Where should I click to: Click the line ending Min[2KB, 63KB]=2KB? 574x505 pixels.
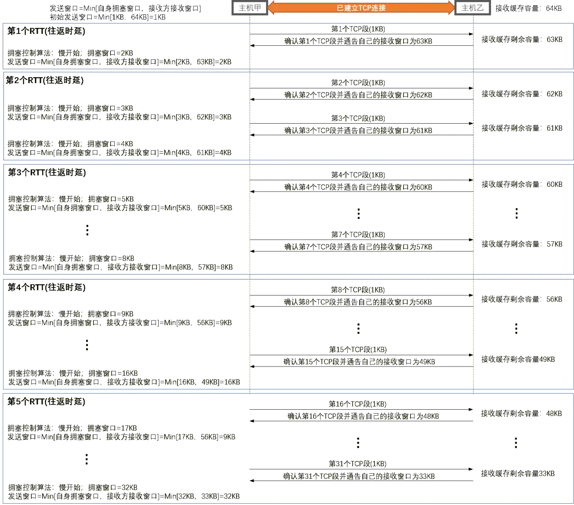click(x=119, y=62)
